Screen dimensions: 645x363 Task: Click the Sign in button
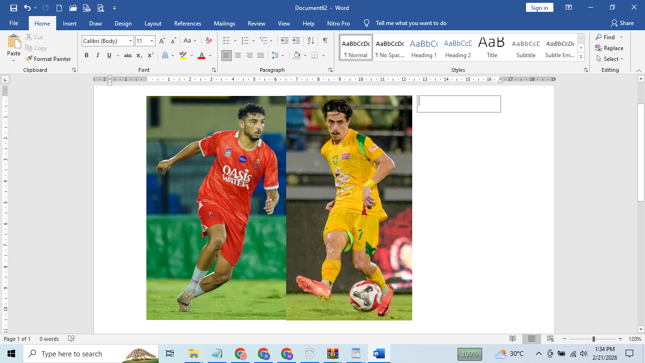[x=539, y=8]
